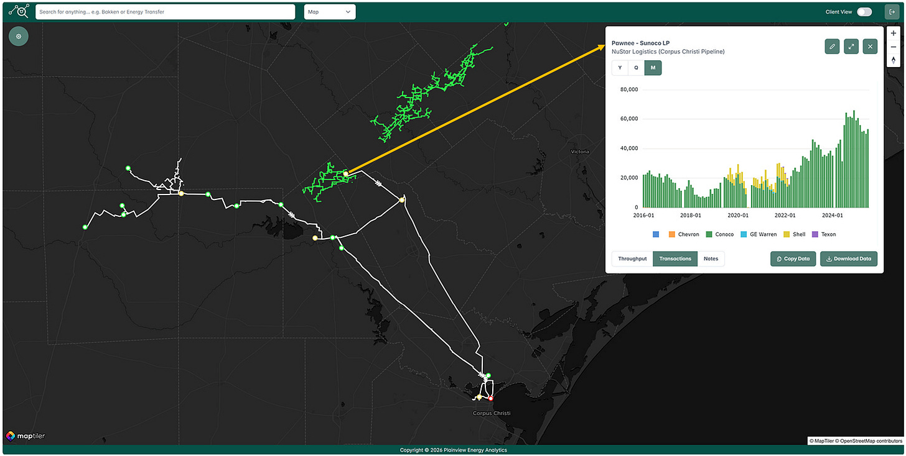Toggle GE Warren series in legend
The image size is (906, 456).
[x=759, y=234]
